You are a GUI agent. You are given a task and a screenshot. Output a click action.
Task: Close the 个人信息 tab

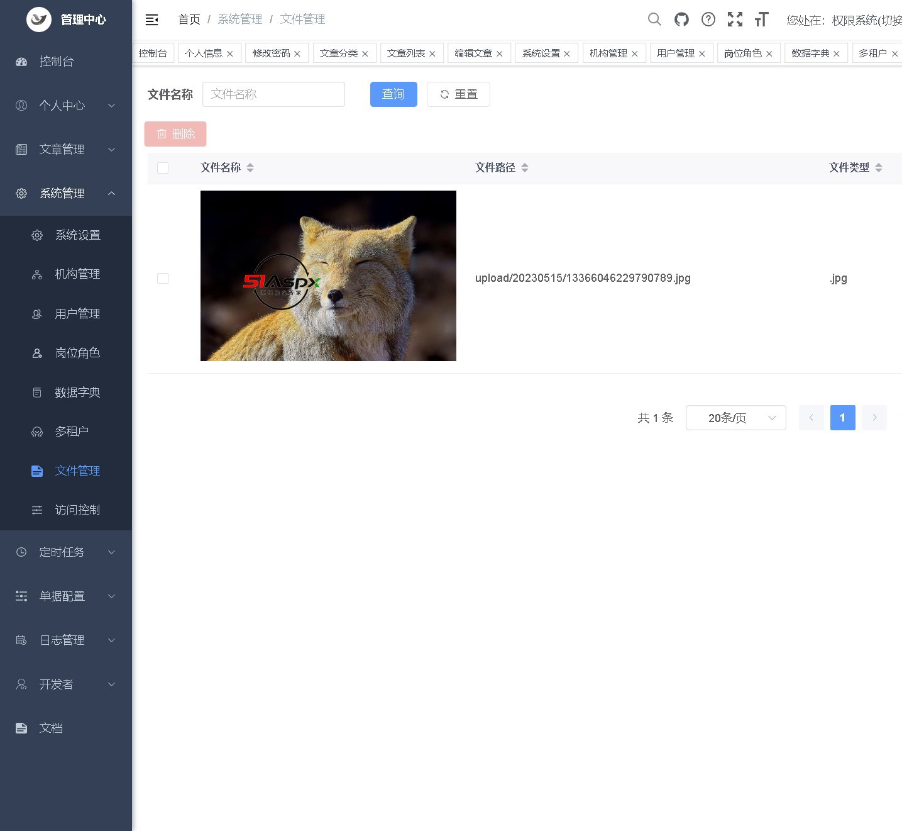[x=230, y=54]
